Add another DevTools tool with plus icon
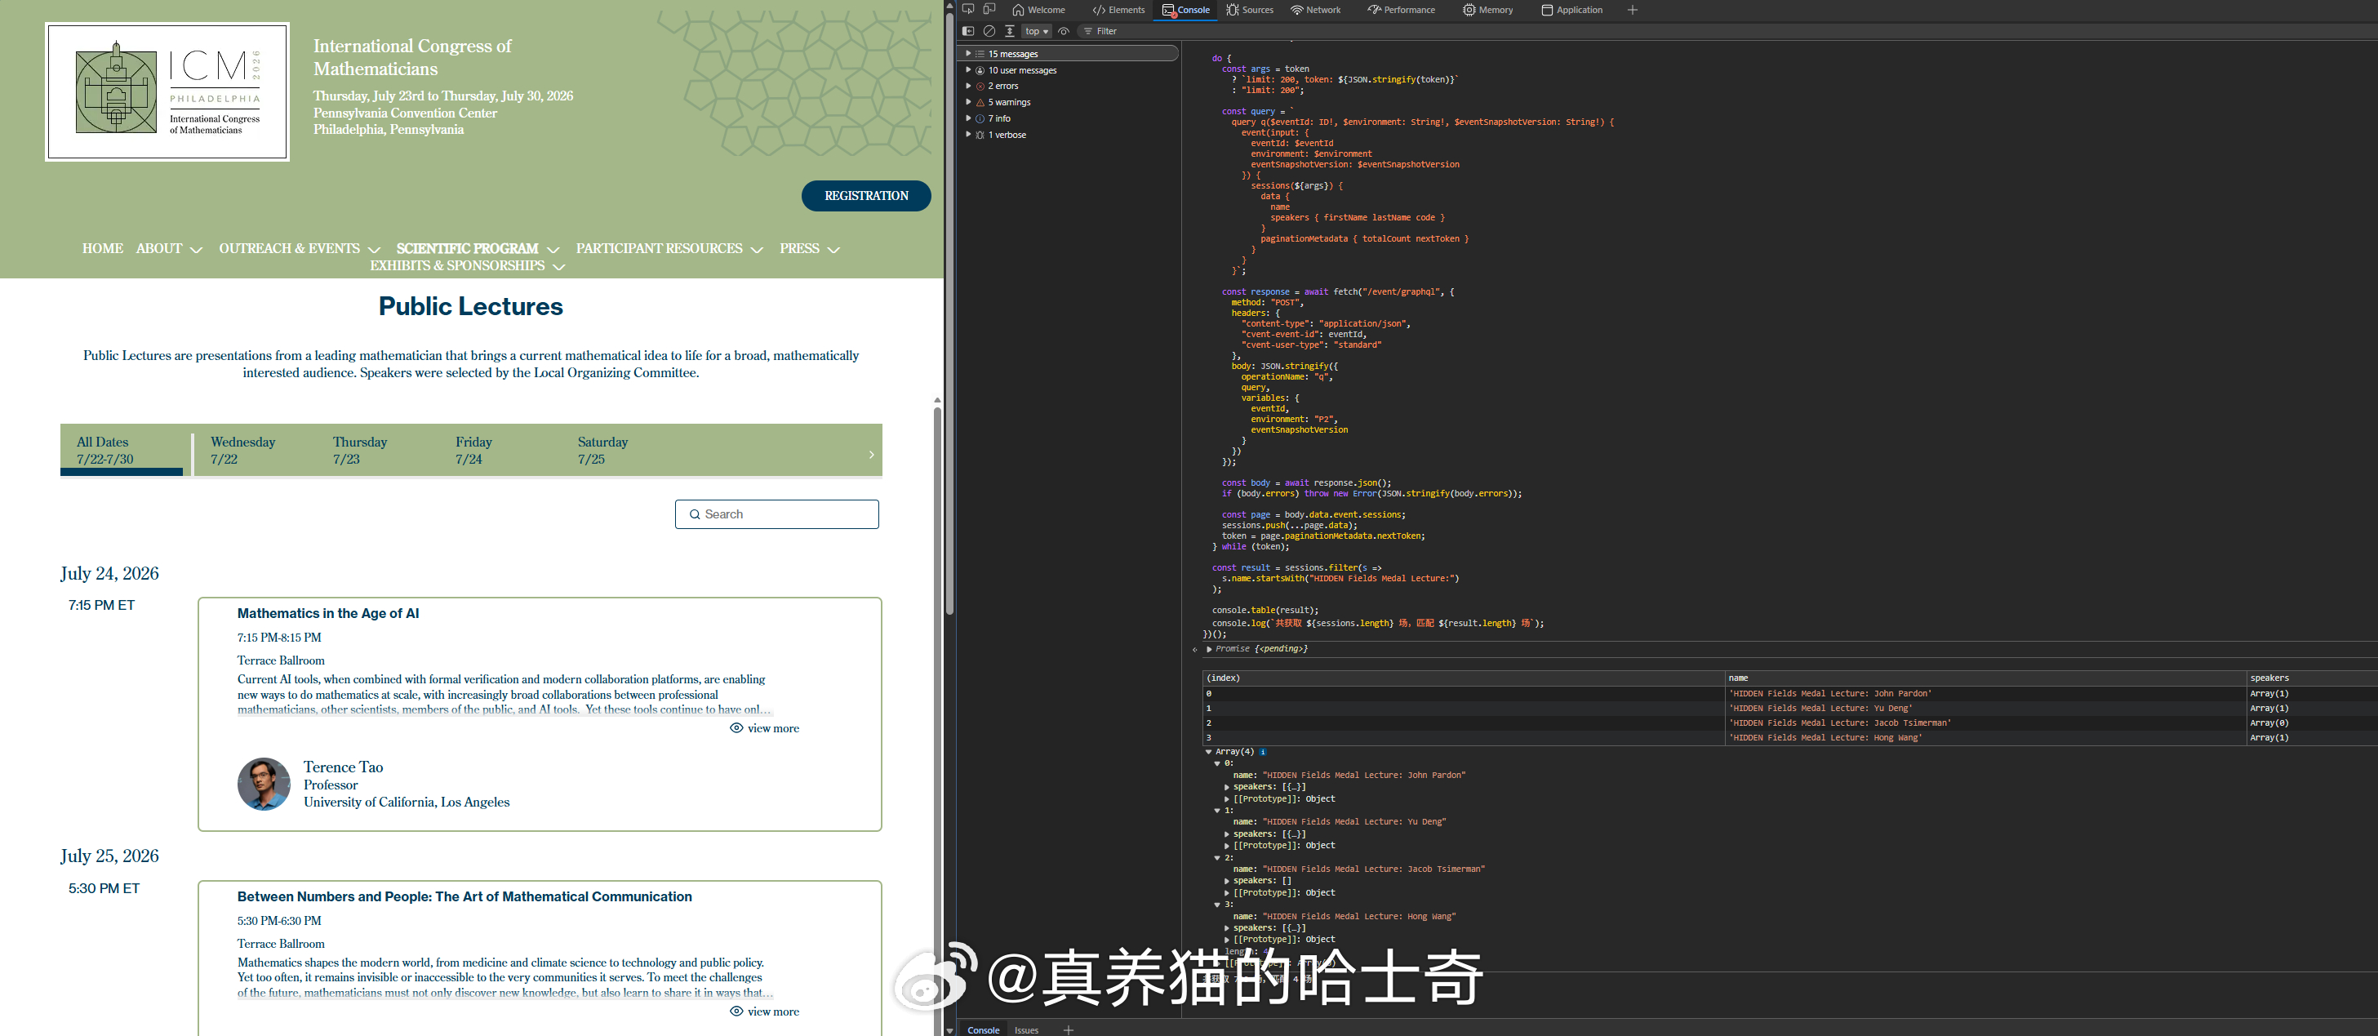This screenshot has height=1036, width=2378. point(1631,10)
